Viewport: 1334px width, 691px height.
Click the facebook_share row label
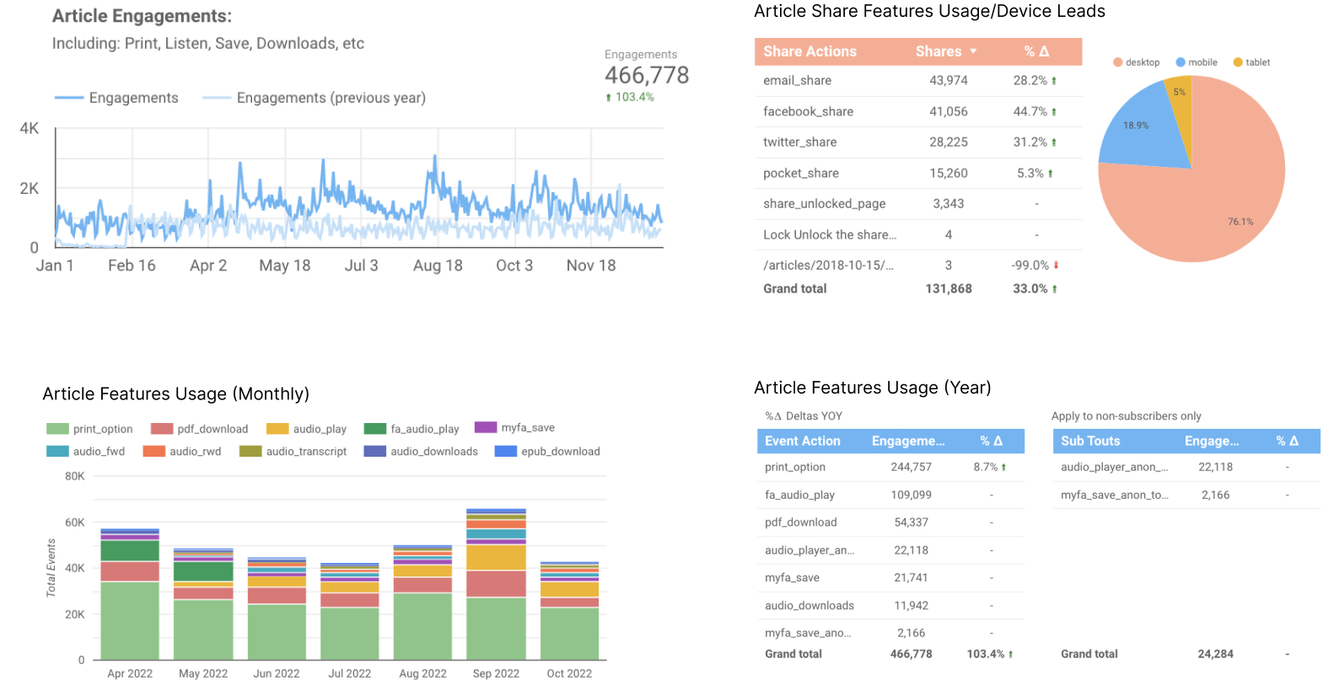[808, 111]
